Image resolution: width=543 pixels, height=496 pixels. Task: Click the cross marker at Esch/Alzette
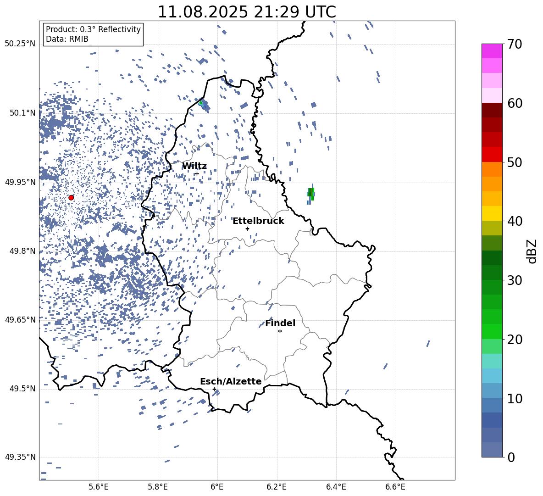click(x=214, y=389)
